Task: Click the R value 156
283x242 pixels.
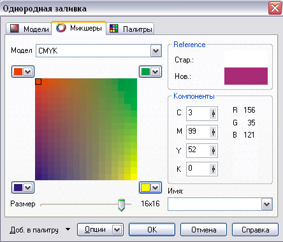Action: tap(249, 110)
